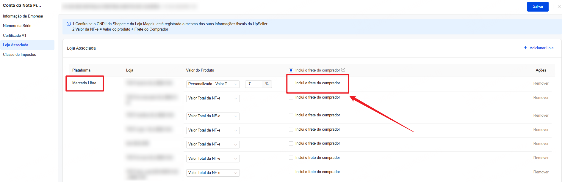Enable Inclui o frete for the Mercado Libre first row
This screenshot has width=562, height=182.
tap(291, 83)
